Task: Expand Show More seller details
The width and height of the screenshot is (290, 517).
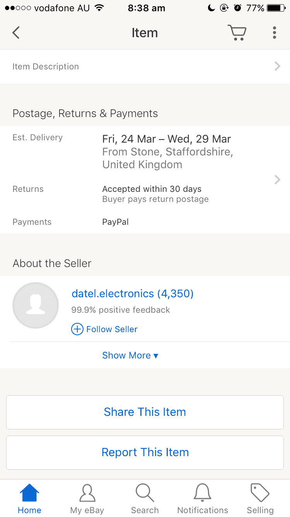Action: [130, 355]
